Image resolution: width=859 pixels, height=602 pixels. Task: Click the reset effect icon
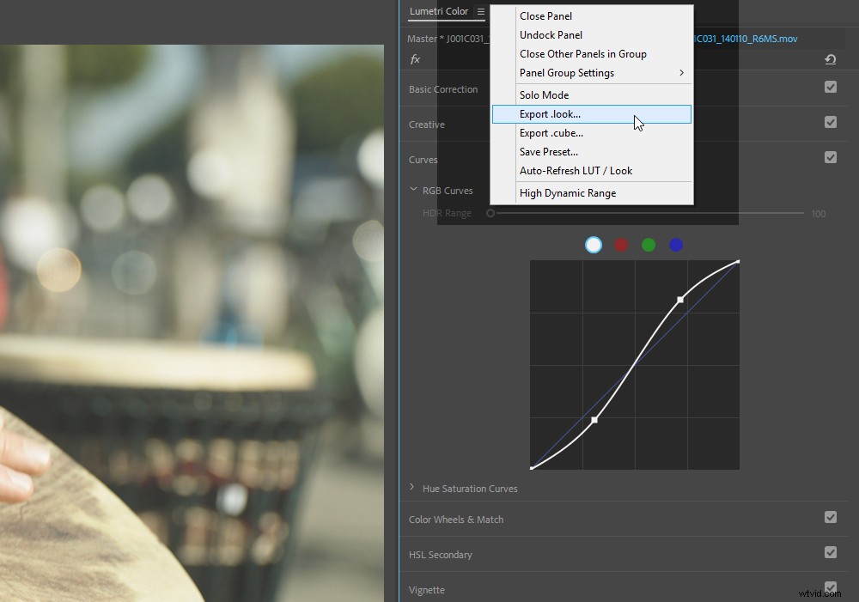(830, 59)
